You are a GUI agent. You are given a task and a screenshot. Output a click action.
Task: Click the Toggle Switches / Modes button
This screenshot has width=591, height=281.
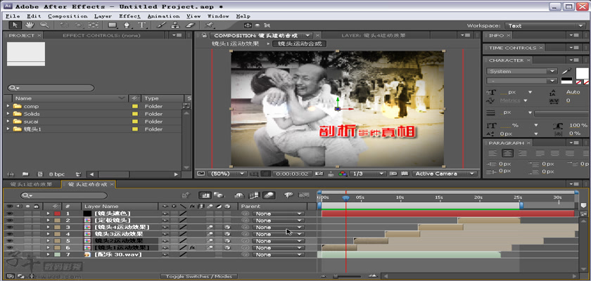click(198, 276)
